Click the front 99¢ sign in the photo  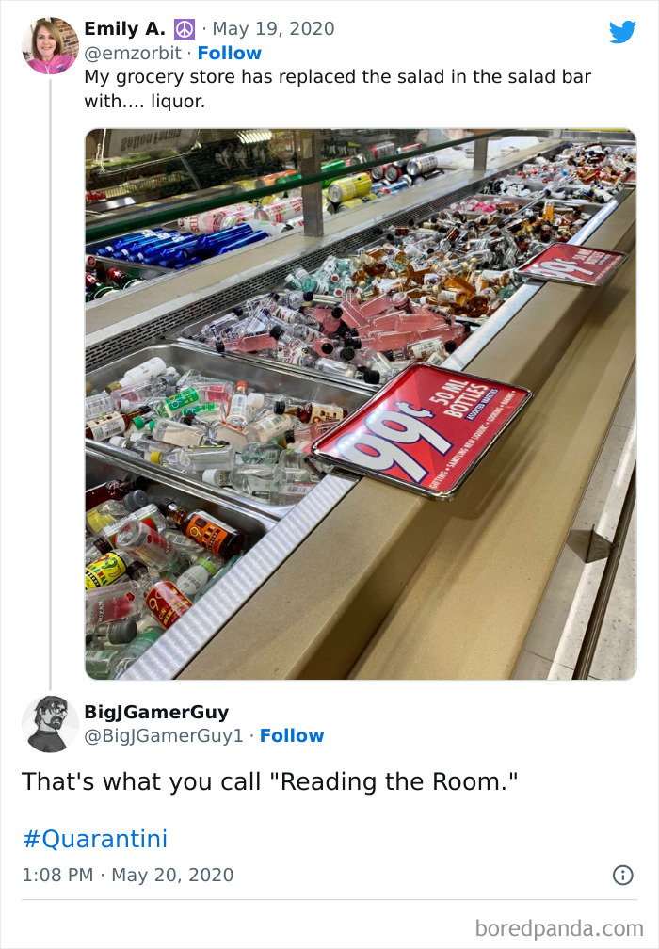click(x=422, y=430)
